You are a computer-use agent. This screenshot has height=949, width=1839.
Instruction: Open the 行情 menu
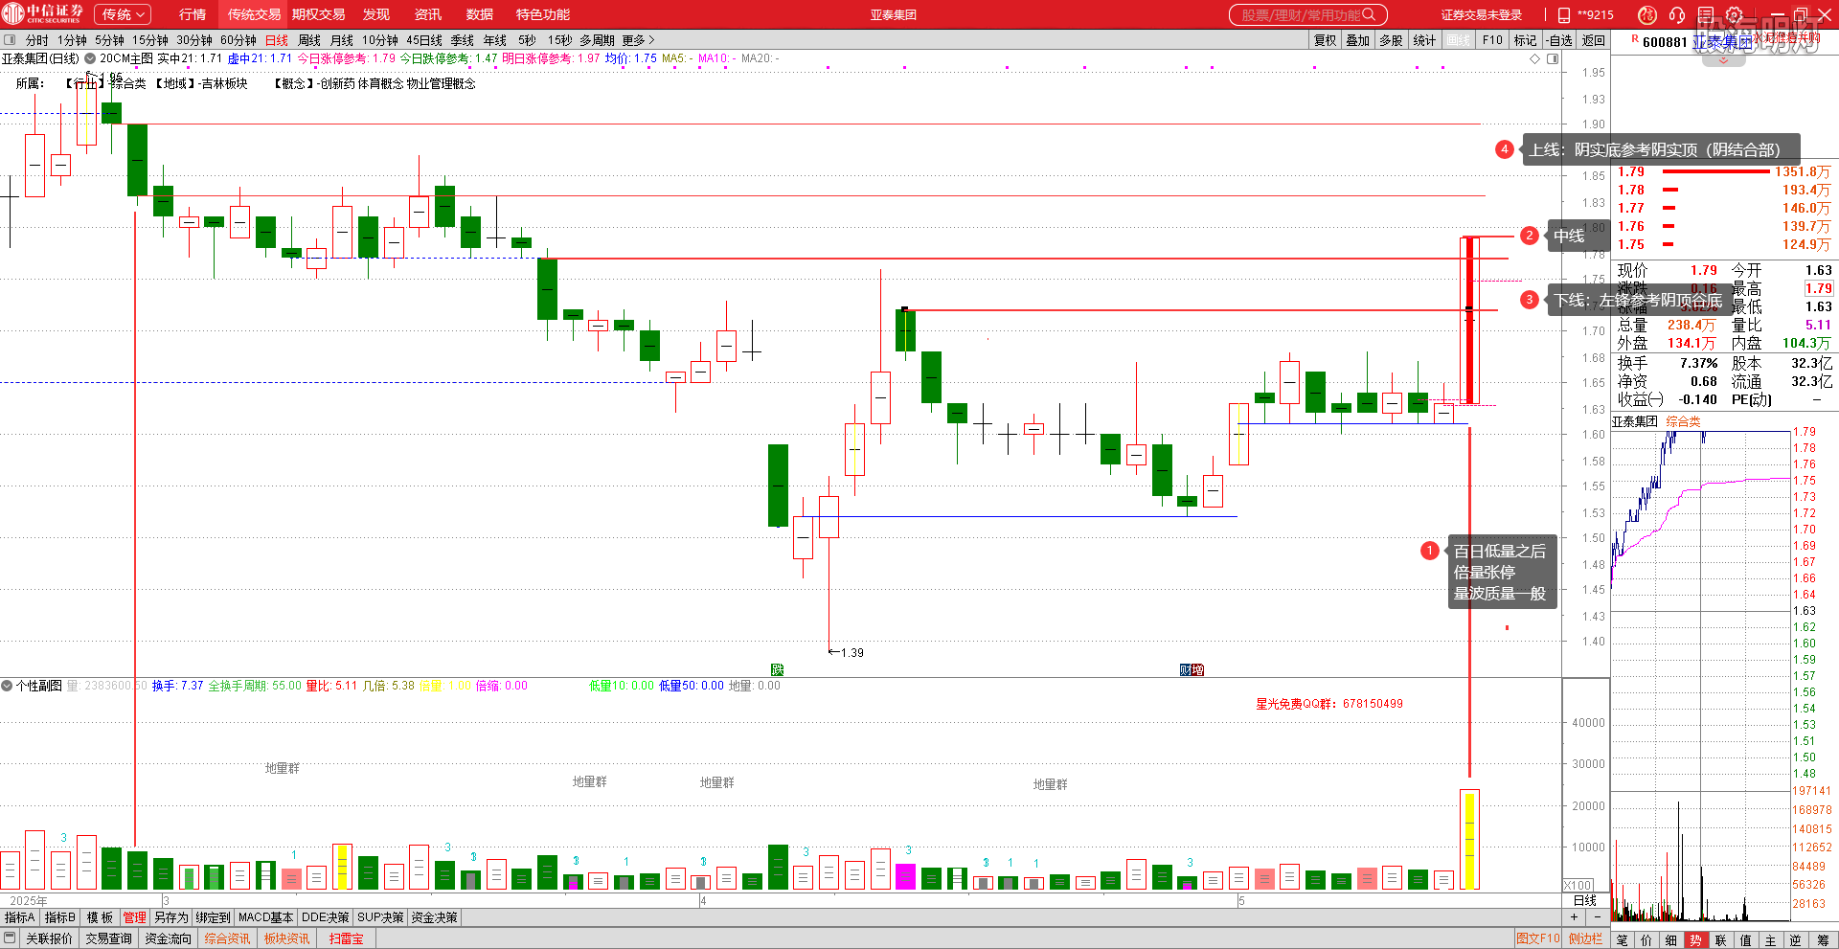pyautogui.click(x=193, y=14)
